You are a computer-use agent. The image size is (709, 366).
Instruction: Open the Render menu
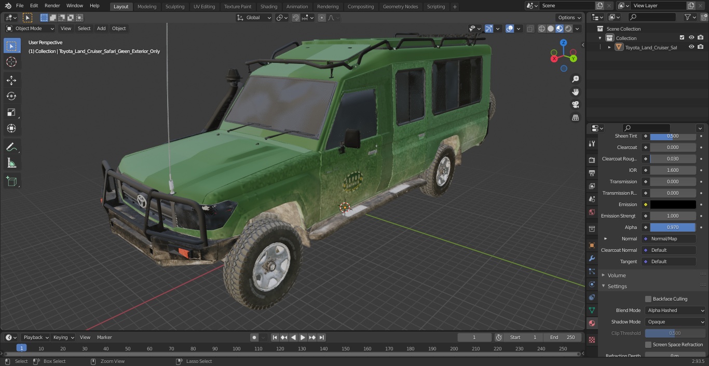click(52, 6)
